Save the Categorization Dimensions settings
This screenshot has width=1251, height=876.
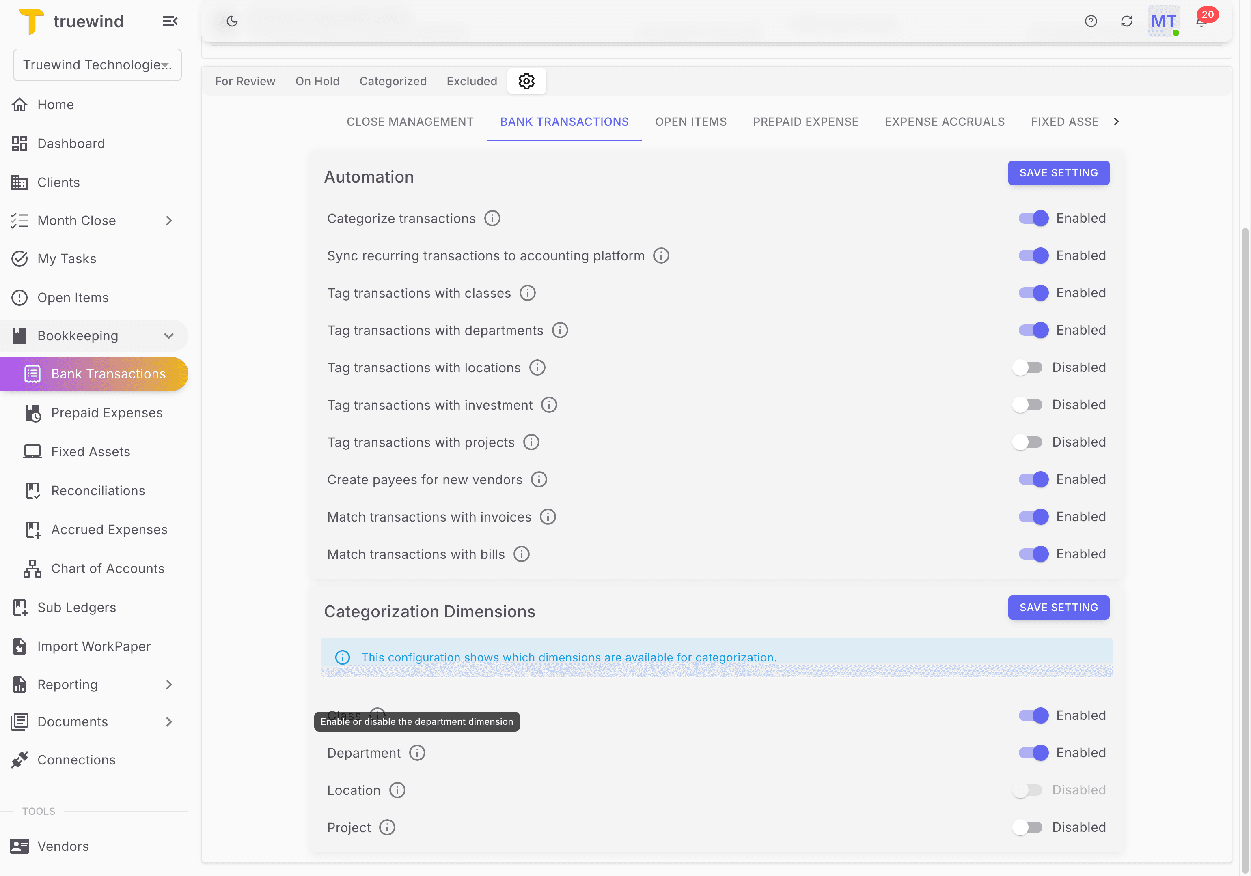tap(1058, 607)
